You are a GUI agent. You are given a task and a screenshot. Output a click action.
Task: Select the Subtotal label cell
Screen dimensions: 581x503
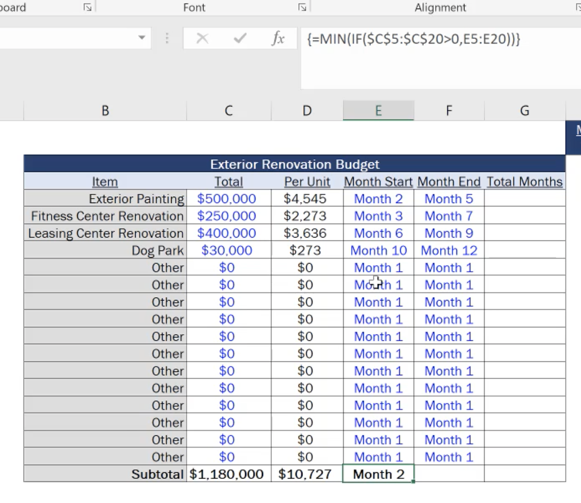105,474
